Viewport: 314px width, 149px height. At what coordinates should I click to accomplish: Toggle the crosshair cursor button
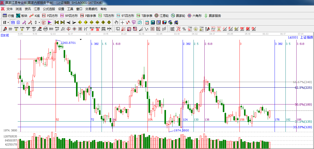click(123, 22)
